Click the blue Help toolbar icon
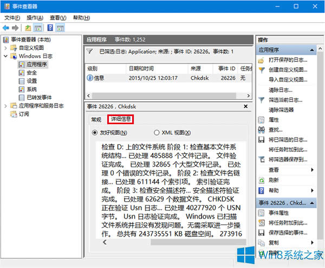Viewport: 325px width, 268px height. point(50,28)
